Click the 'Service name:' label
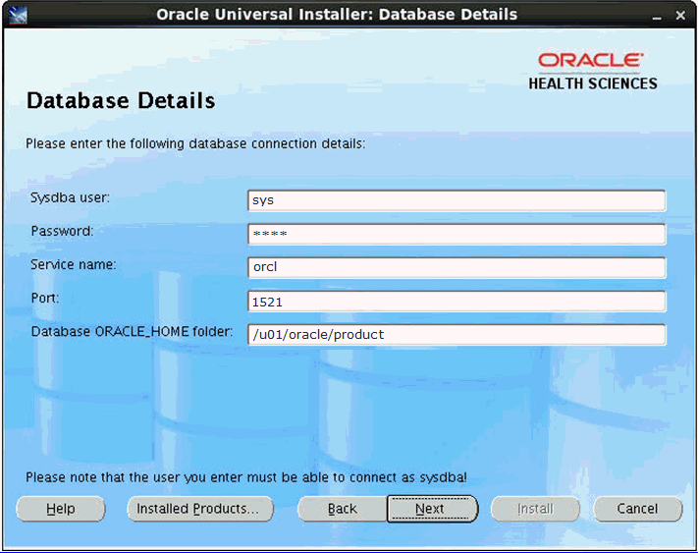This screenshot has height=553, width=698. pyautogui.click(x=73, y=264)
